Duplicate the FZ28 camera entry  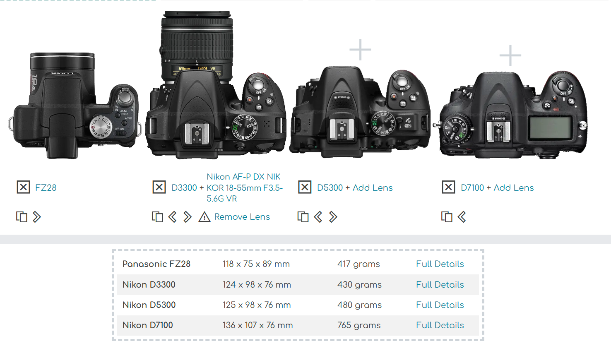tap(22, 217)
